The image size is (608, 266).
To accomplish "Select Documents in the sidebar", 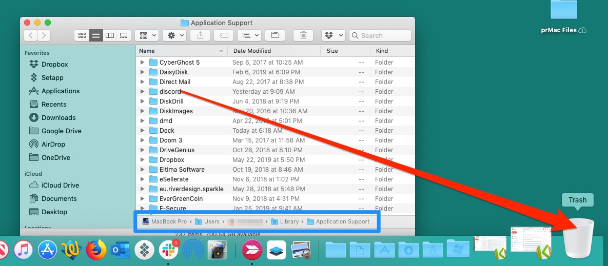I will 53,199.
